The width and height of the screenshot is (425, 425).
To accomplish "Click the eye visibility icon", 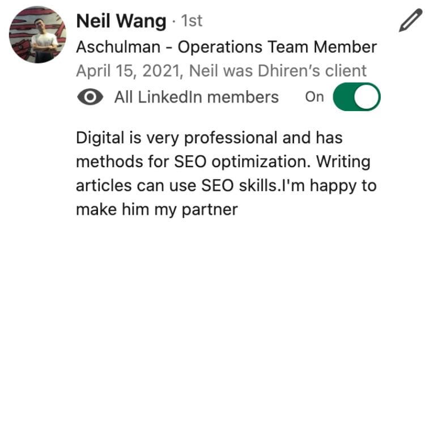I will coord(90,97).
